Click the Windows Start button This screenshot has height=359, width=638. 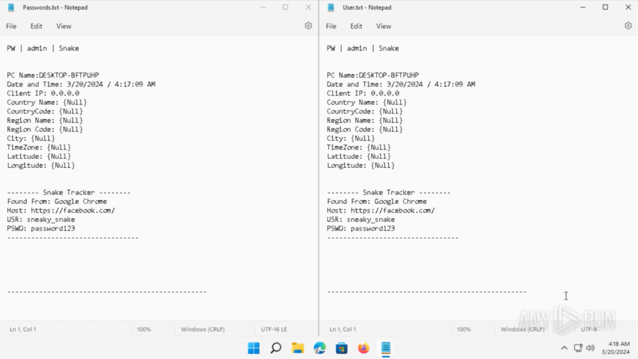(x=254, y=348)
